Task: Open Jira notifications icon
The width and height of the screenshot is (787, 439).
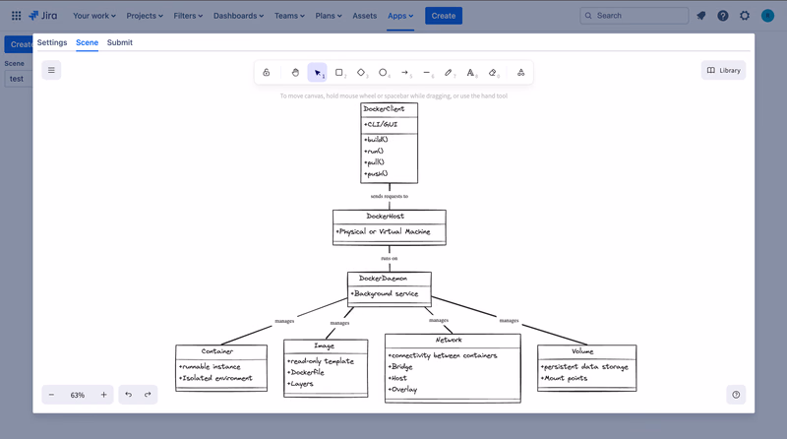Action: pyautogui.click(x=701, y=16)
